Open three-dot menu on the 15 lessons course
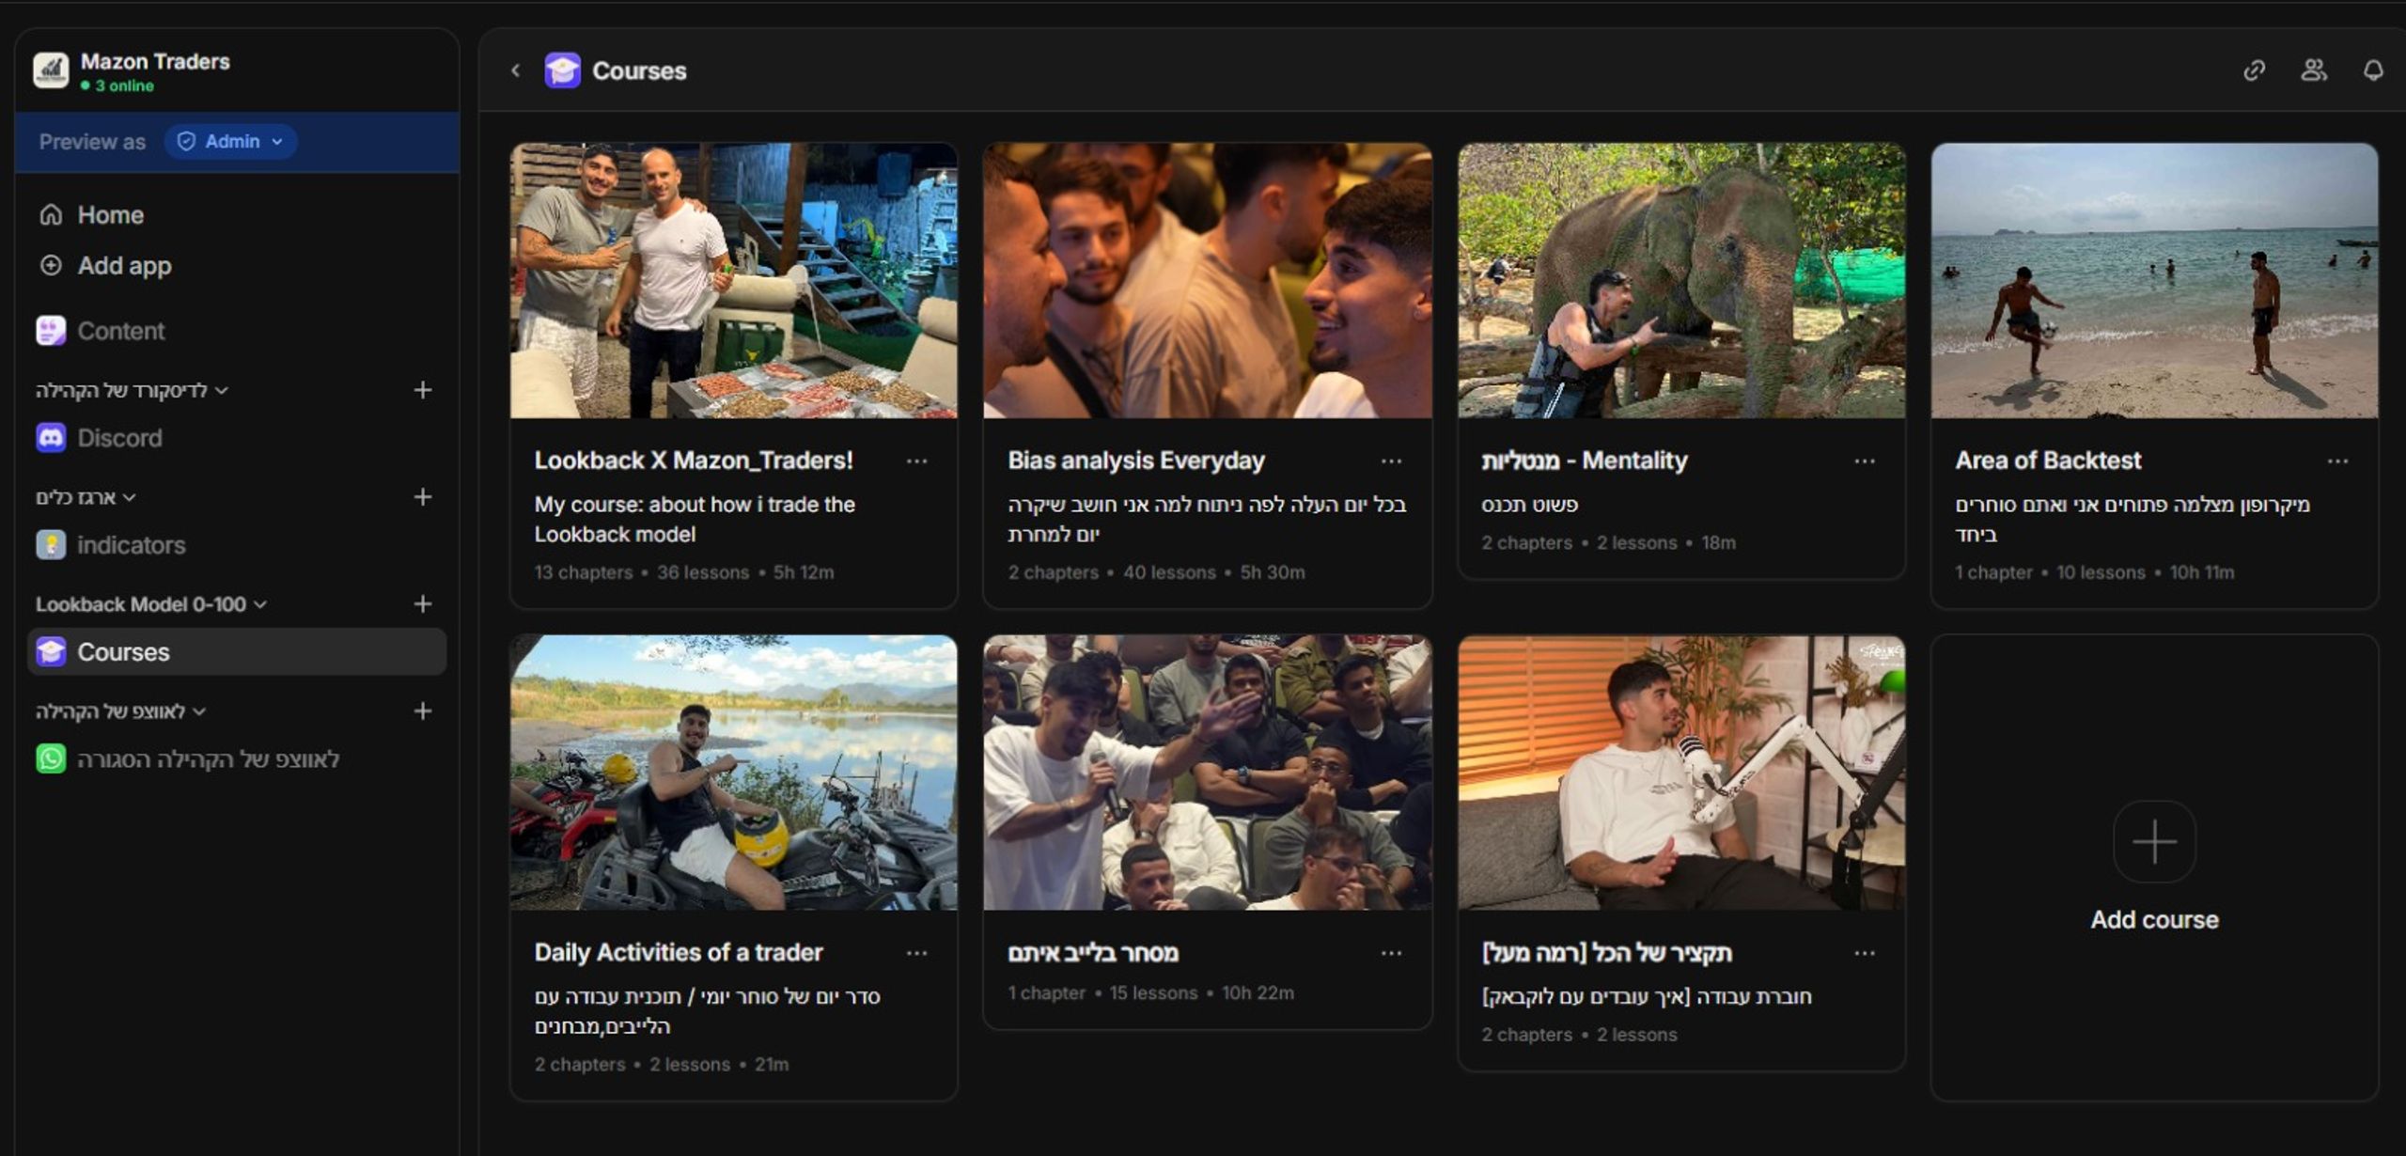The height and width of the screenshot is (1156, 2406). [1391, 953]
